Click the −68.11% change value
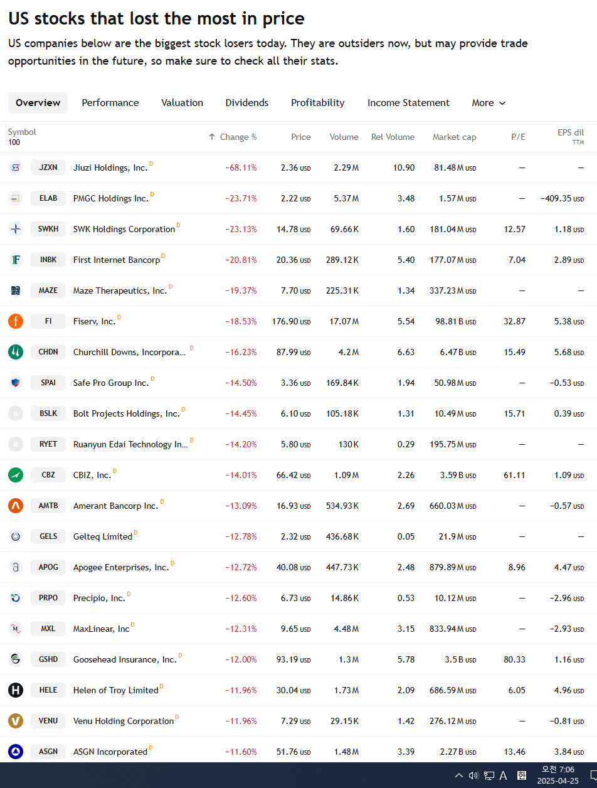The height and width of the screenshot is (788, 597). click(241, 168)
